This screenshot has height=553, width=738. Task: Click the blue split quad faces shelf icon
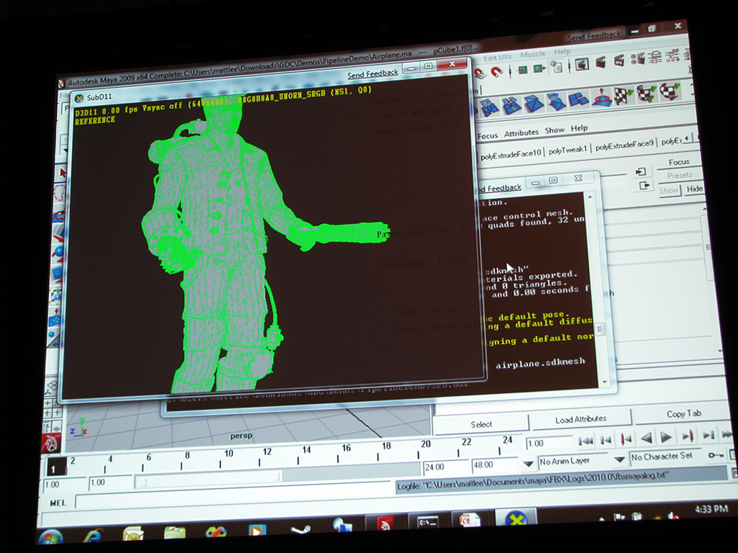click(579, 99)
